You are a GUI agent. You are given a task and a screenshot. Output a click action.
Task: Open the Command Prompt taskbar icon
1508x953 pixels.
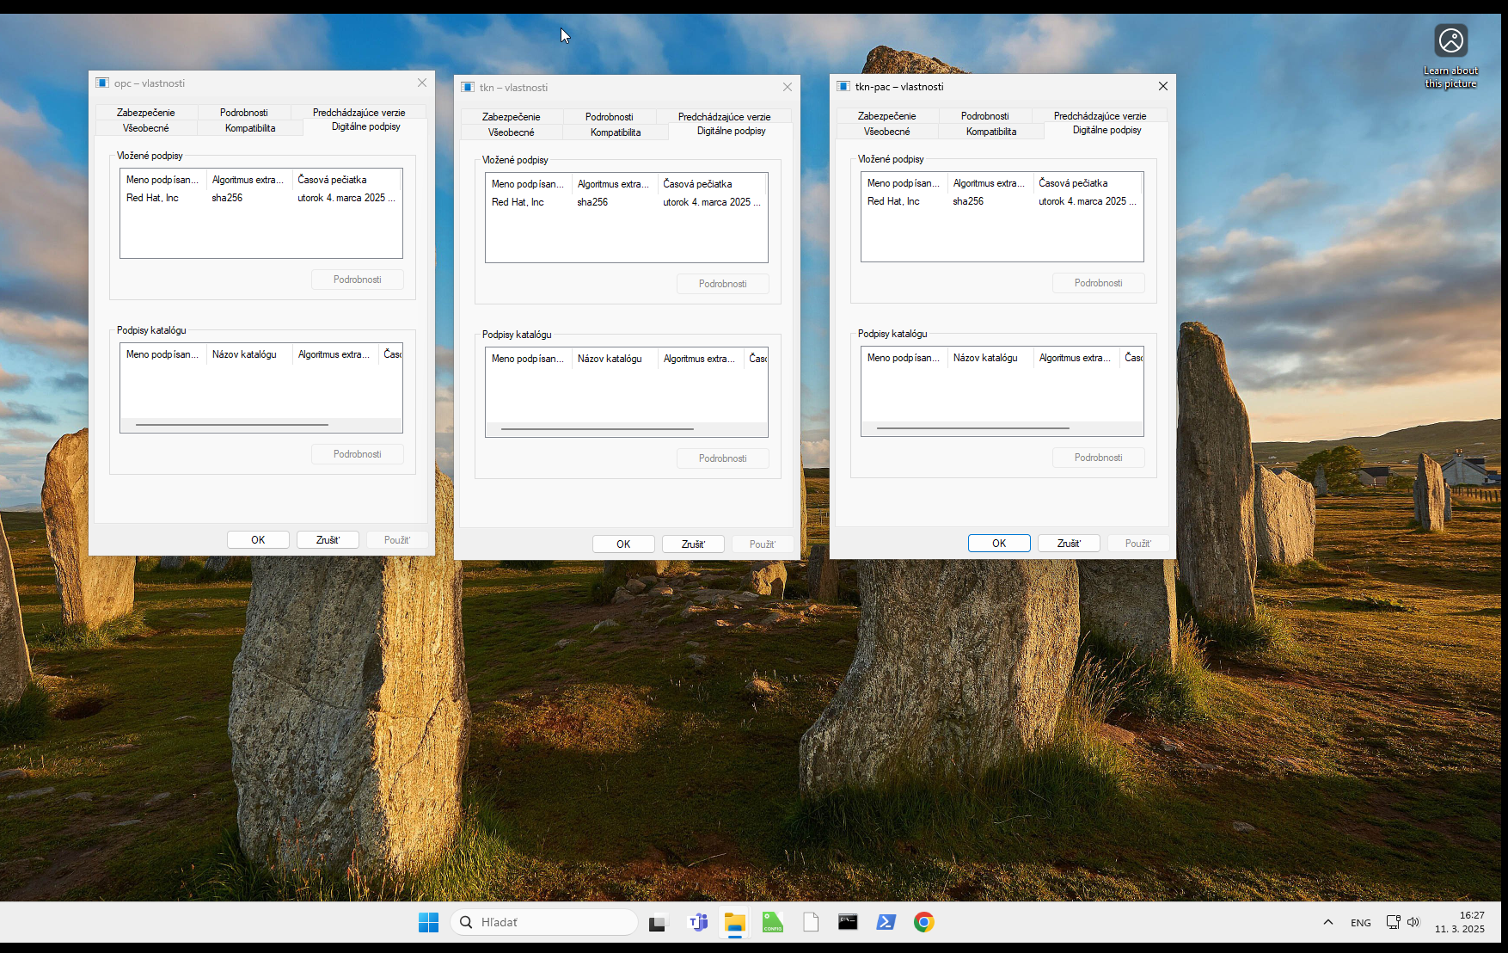click(x=848, y=922)
